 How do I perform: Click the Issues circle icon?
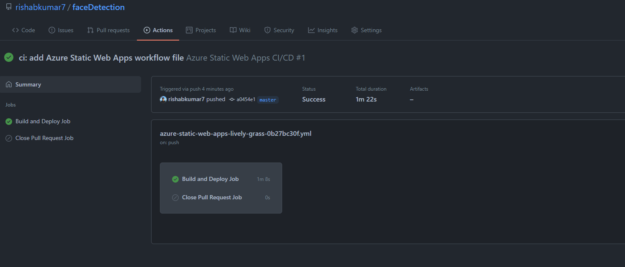coord(52,30)
